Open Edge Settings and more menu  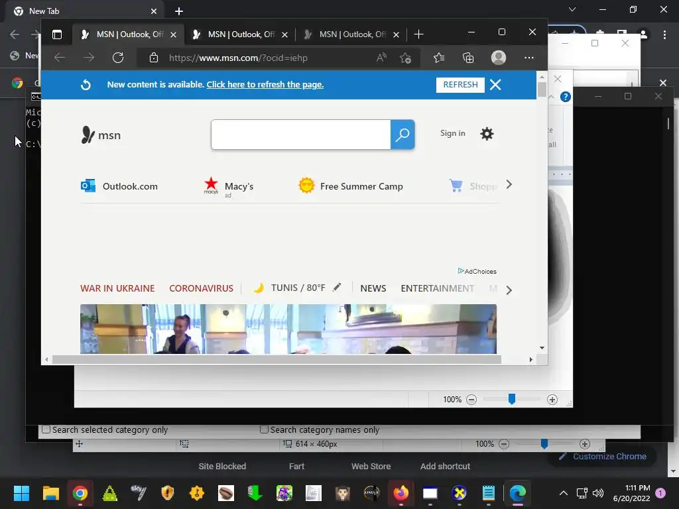coord(528,58)
